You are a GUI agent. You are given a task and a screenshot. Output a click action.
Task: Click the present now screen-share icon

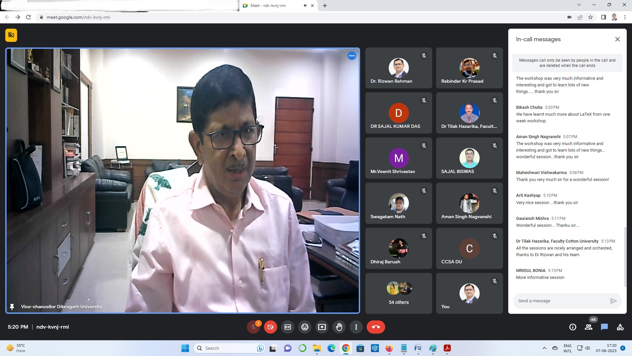(x=322, y=327)
